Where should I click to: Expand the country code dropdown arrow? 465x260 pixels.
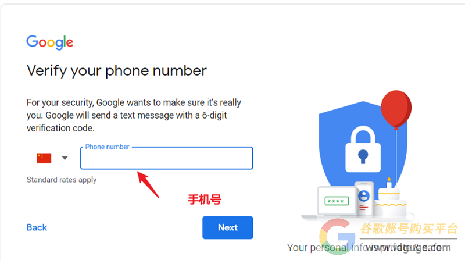(65, 158)
